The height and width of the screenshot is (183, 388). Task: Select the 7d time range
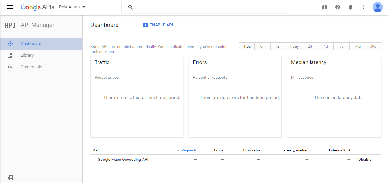pos(342,46)
